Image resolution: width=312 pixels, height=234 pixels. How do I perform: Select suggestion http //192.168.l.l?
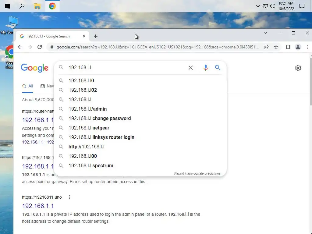pos(140,147)
